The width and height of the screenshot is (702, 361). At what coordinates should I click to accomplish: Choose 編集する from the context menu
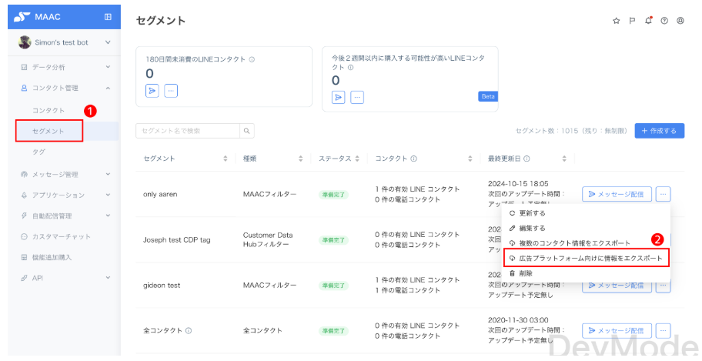pyautogui.click(x=532, y=228)
